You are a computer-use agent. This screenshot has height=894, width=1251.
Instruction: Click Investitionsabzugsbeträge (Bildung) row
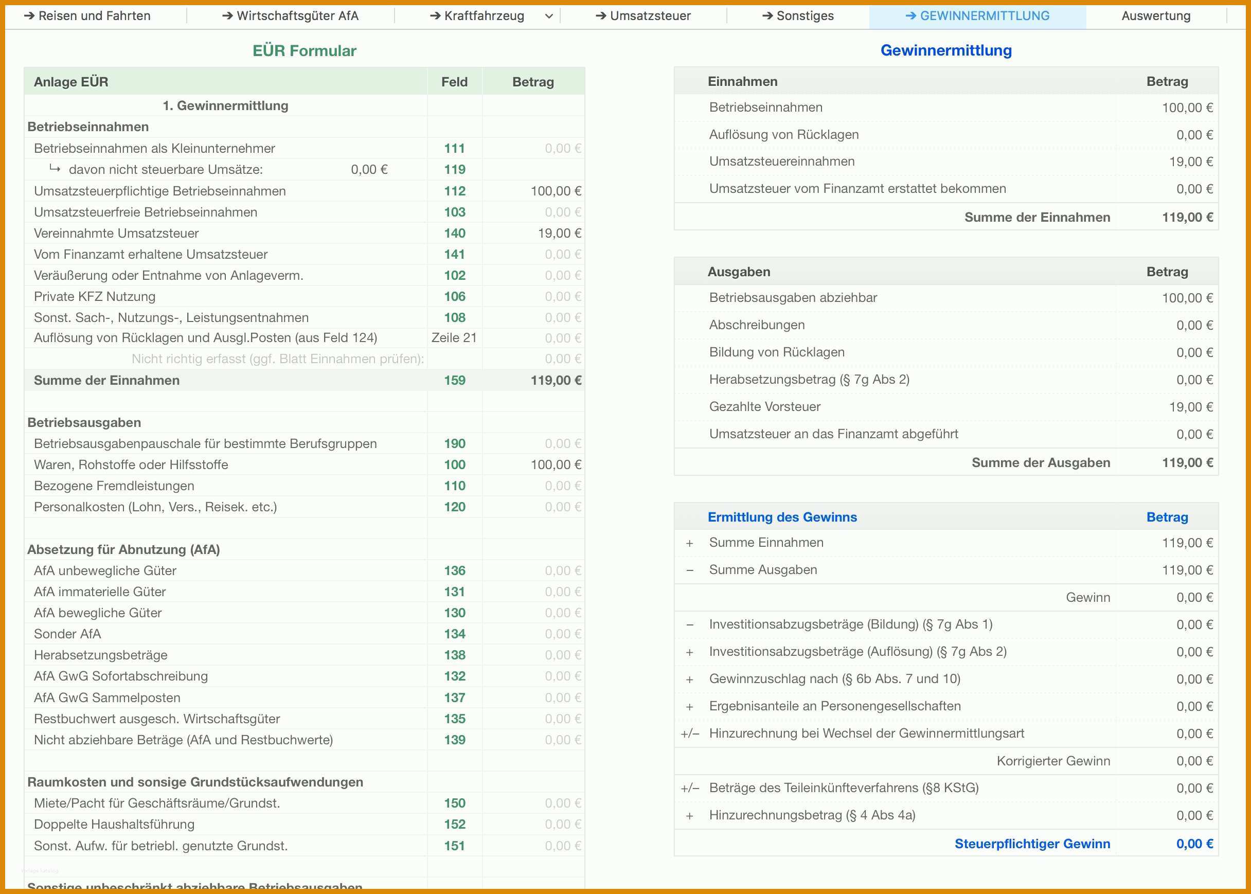tap(946, 625)
